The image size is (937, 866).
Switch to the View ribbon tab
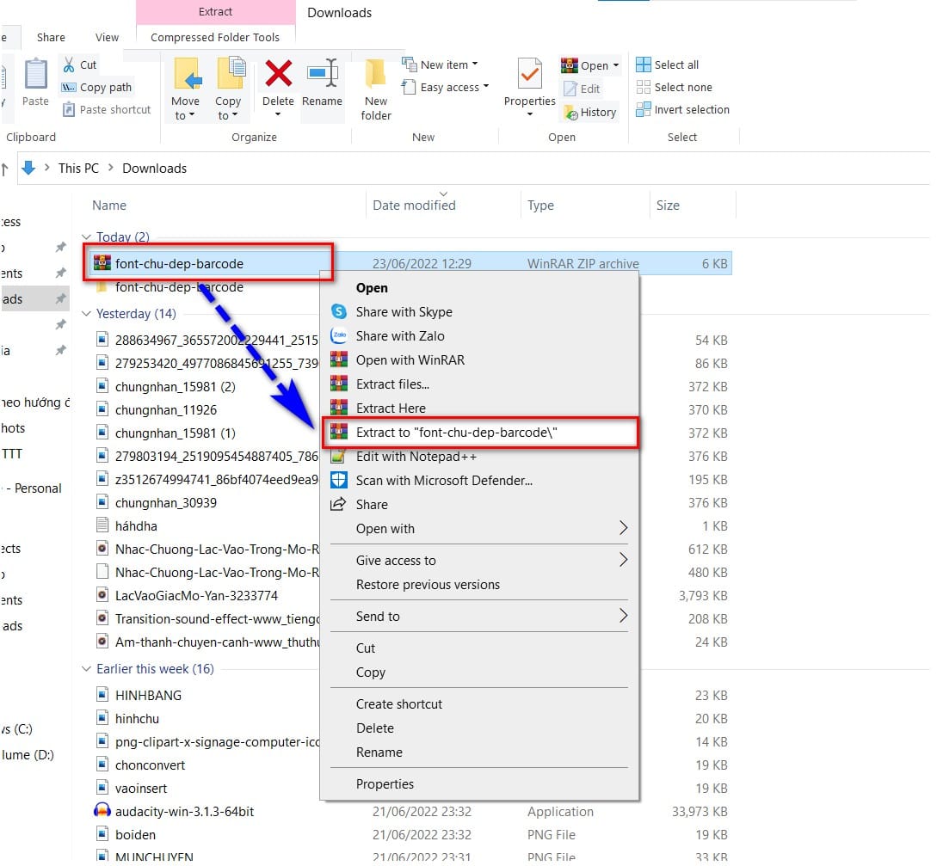click(x=107, y=37)
